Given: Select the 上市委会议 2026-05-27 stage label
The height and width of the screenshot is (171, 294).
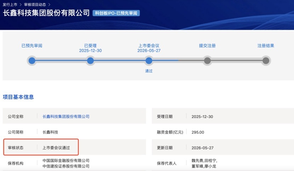Looking at the screenshot, I should click(x=149, y=48).
